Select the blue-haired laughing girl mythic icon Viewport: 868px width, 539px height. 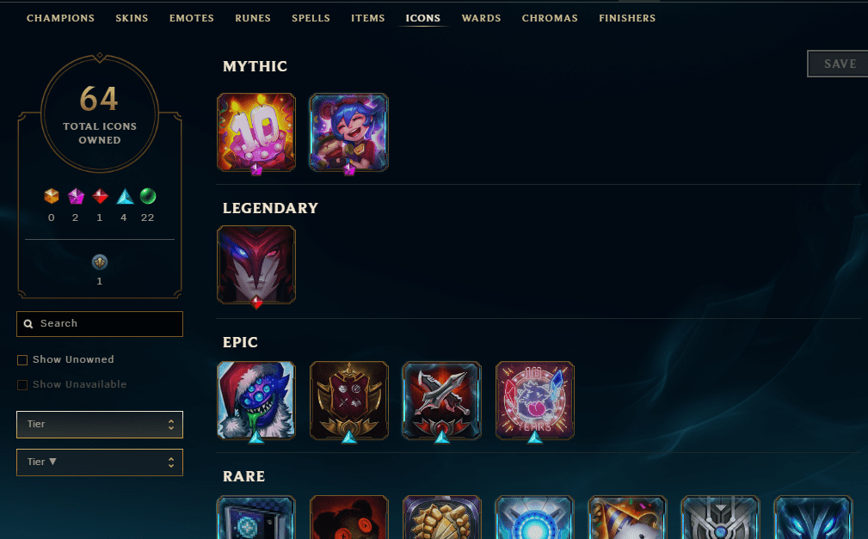click(348, 132)
